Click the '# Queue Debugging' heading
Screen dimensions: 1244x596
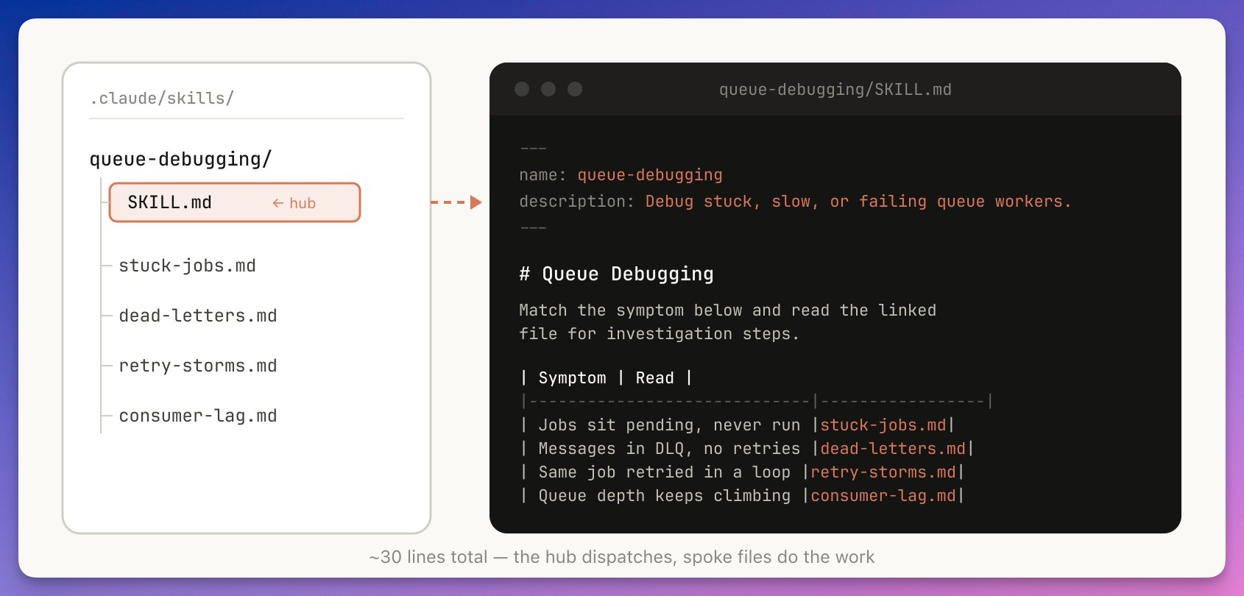616,274
